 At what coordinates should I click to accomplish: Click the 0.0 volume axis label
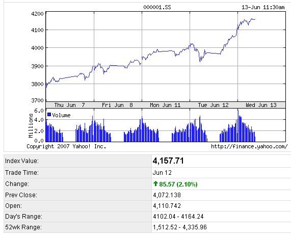pos(39,140)
